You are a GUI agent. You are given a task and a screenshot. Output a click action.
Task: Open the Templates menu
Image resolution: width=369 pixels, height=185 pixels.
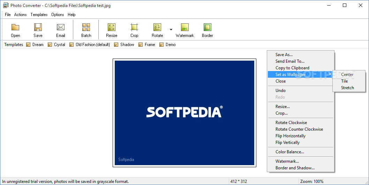pos(39,15)
